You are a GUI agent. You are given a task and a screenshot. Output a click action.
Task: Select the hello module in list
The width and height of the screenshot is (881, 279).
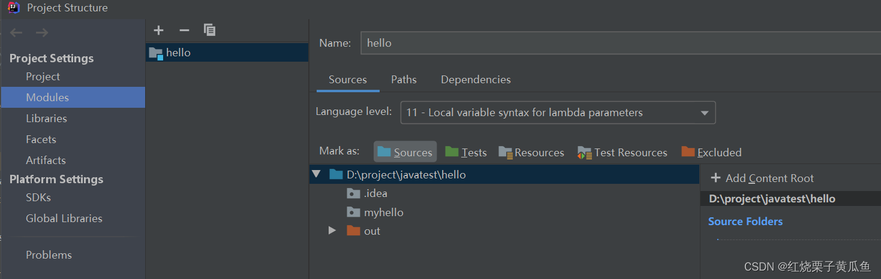point(178,53)
